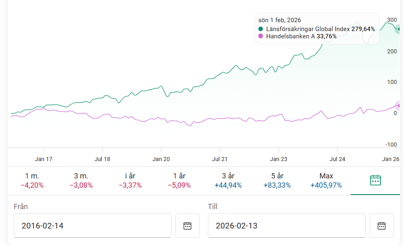The image size is (404, 245).
Task: Click purple Handelsbanken A legend dot
Action: coord(260,36)
